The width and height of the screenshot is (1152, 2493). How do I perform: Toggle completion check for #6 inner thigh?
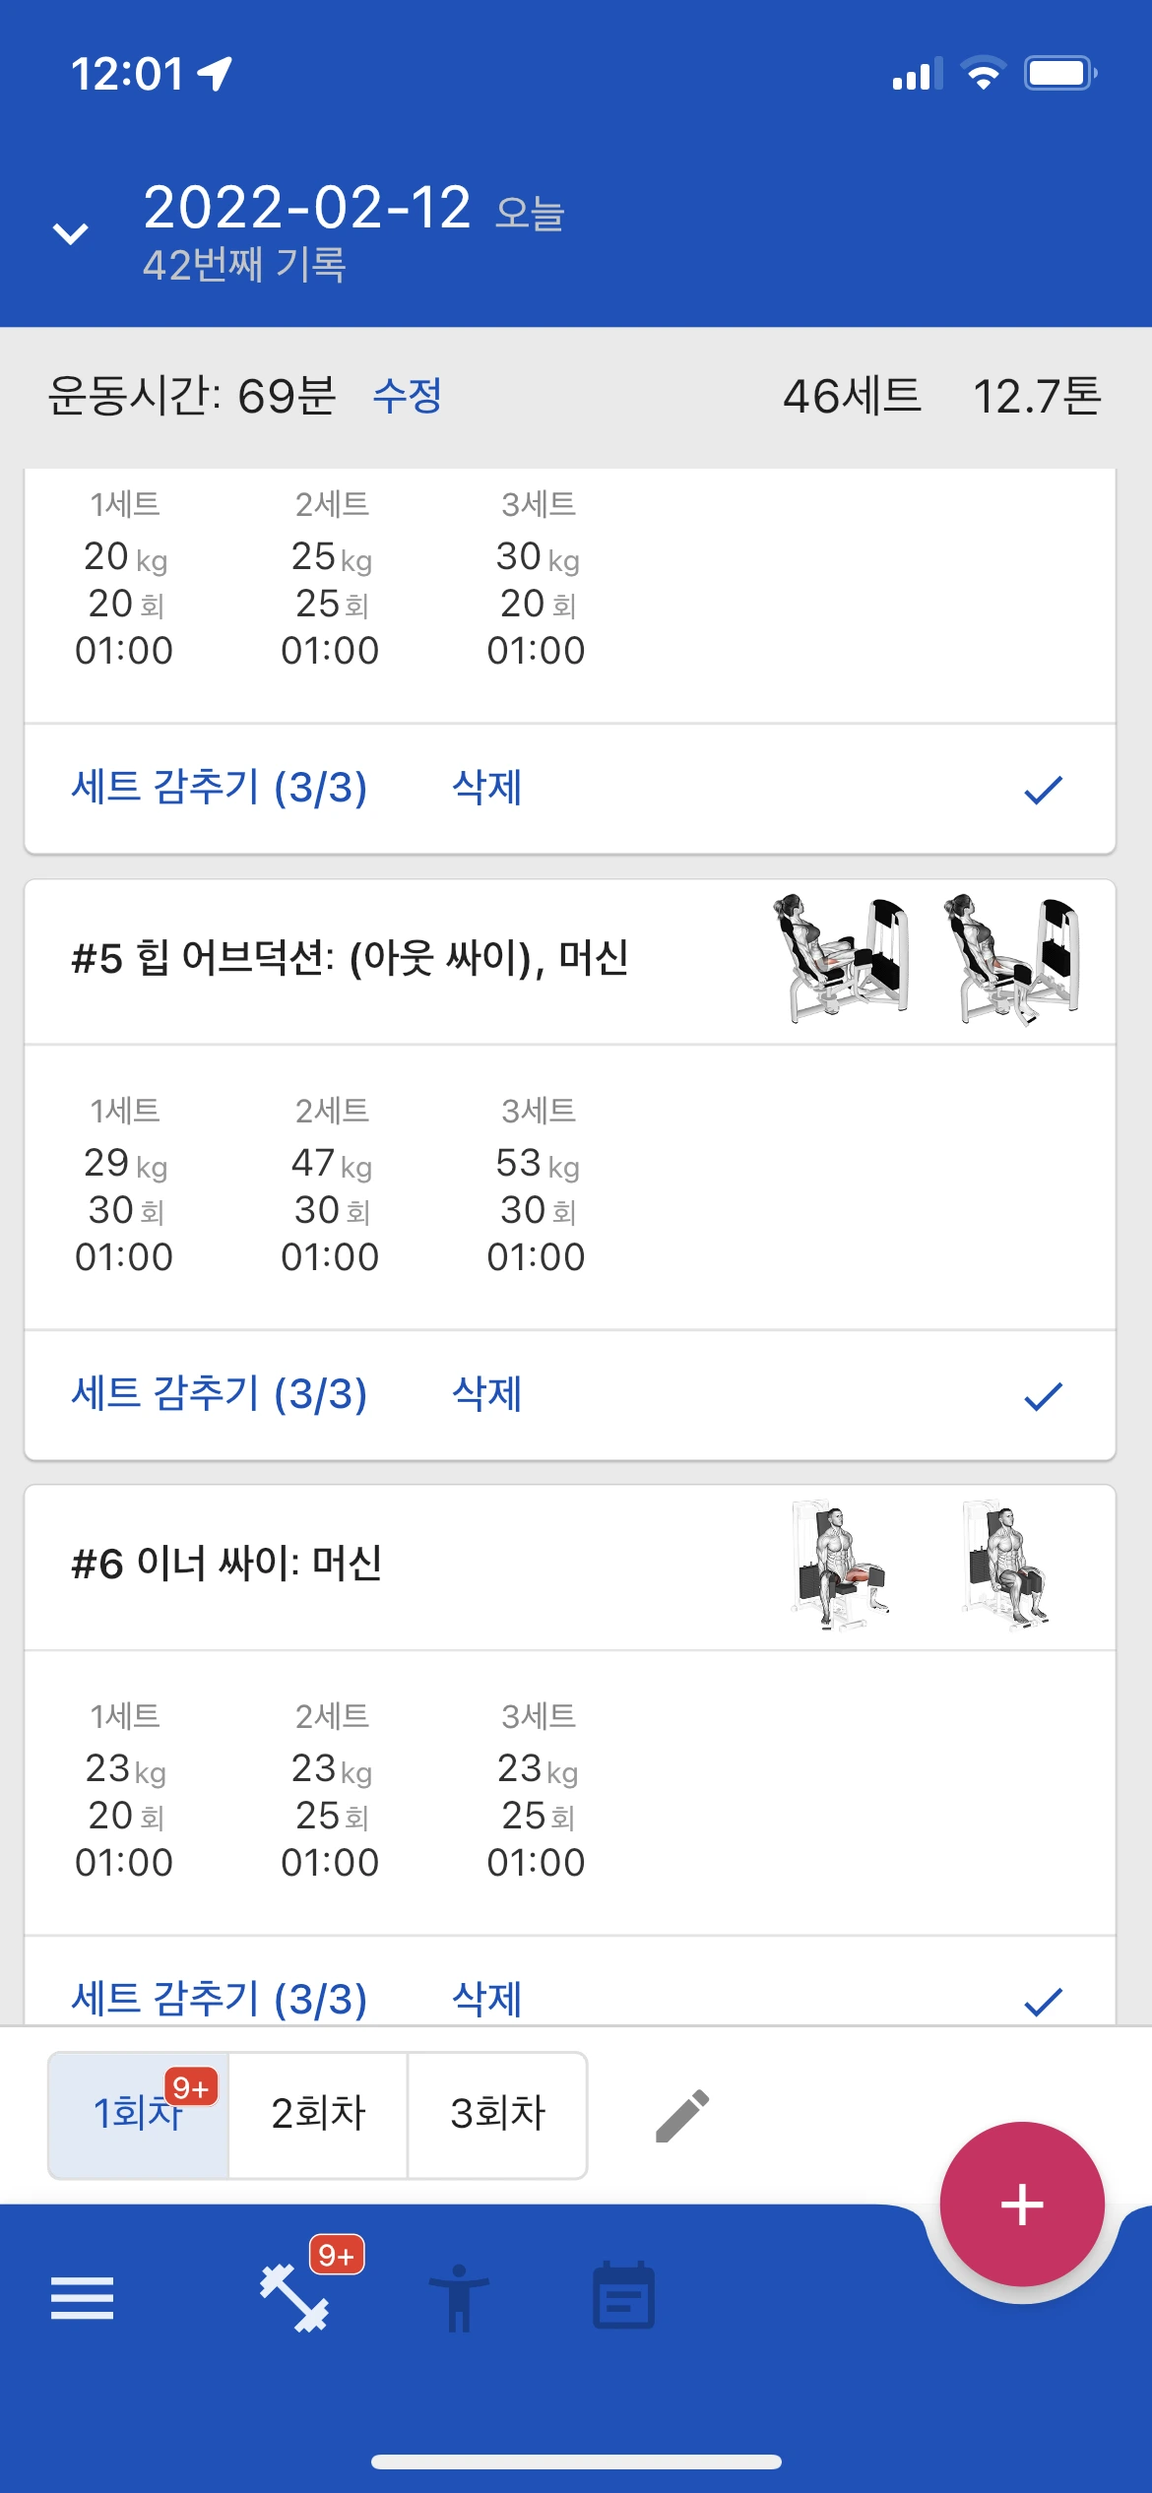click(1043, 2001)
